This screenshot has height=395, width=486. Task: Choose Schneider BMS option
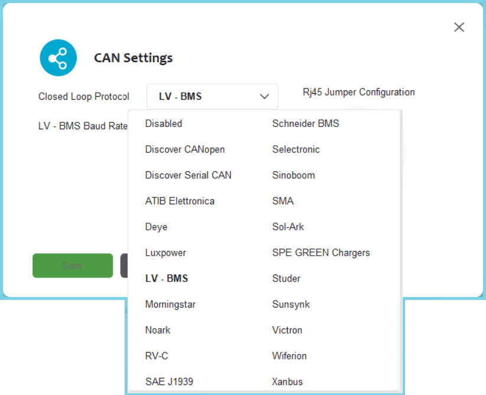(306, 123)
